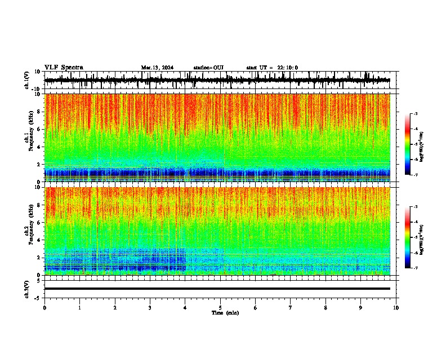The image size is (446, 345).
Task: Click the time axis tick label "8"
Action: click(x=325, y=308)
